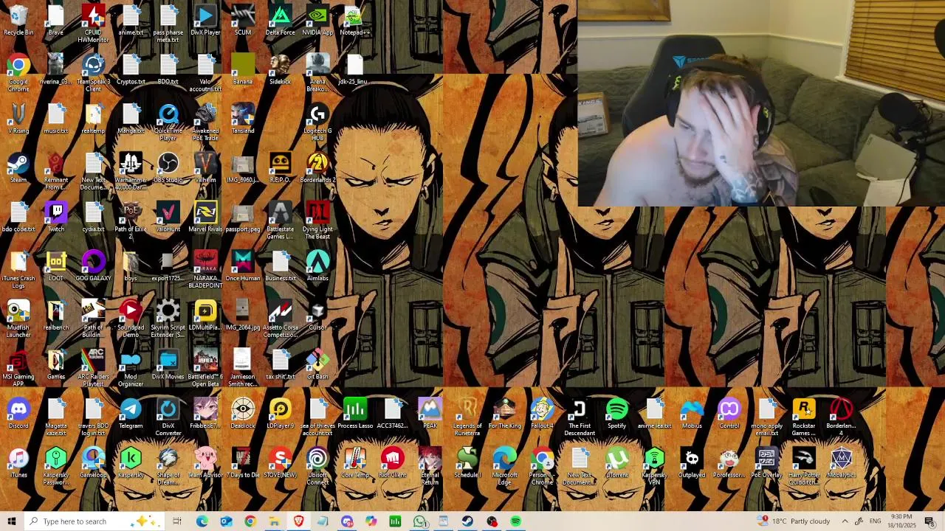The image size is (945, 531).
Task: Open the Recycle Bin icon
Action: click(18, 20)
